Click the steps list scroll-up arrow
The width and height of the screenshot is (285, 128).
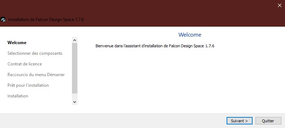pos(75,40)
